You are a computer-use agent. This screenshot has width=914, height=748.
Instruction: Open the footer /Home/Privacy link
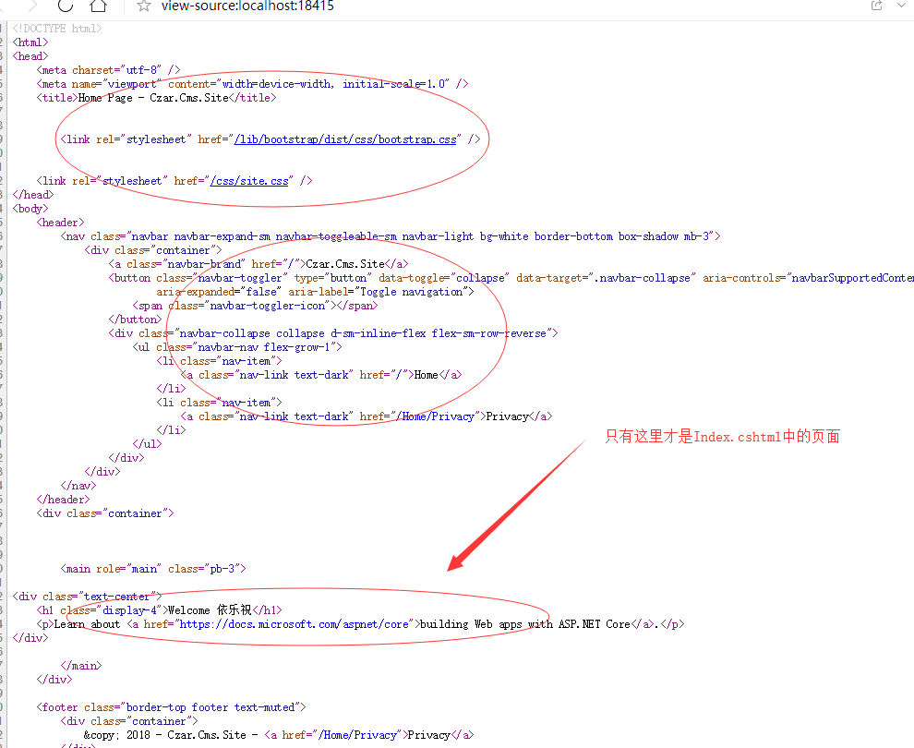click(x=358, y=735)
